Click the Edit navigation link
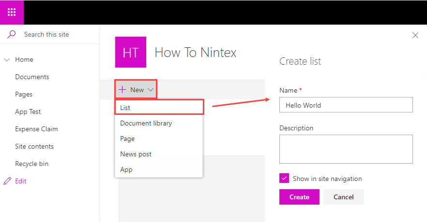Viewport: 427px width, 222px height. tap(21, 181)
